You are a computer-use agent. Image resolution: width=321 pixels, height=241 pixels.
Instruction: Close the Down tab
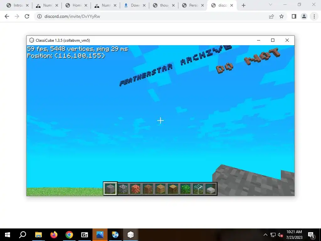[144, 6]
